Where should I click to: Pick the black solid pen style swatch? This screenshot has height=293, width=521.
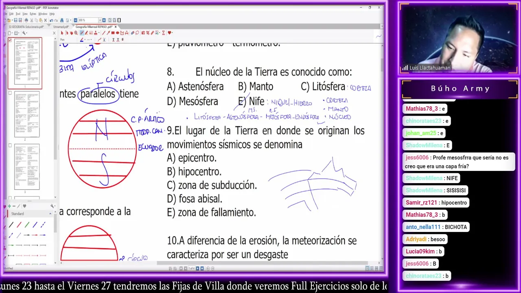click(11, 224)
